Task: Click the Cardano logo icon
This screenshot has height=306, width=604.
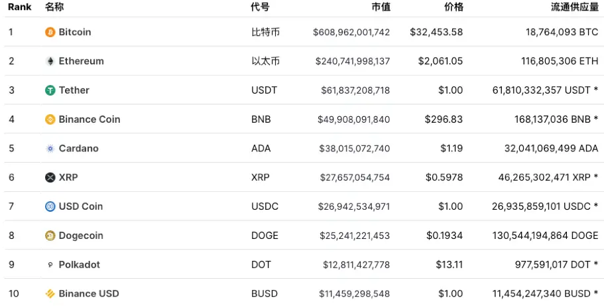Action: click(x=50, y=149)
